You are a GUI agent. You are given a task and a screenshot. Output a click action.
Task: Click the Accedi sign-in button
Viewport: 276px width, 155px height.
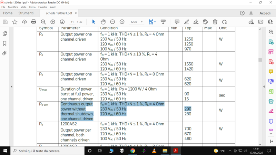click(x=265, y=13)
